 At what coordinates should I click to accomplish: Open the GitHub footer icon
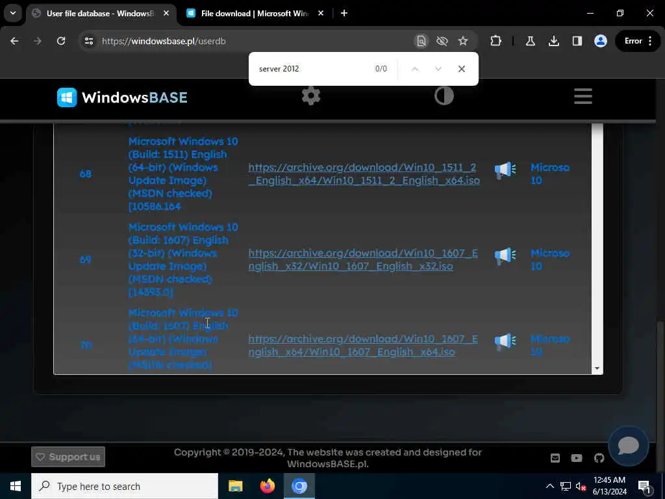(x=599, y=458)
